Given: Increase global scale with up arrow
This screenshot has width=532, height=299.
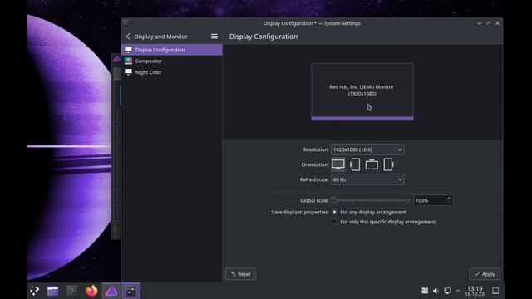Looking at the screenshot, I should [x=449, y=198].
